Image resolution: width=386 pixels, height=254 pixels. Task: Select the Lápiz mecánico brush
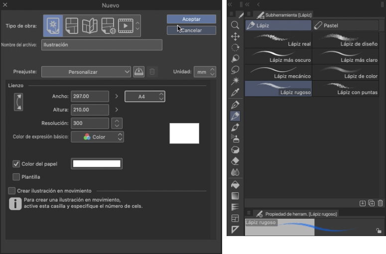[278, 73]
